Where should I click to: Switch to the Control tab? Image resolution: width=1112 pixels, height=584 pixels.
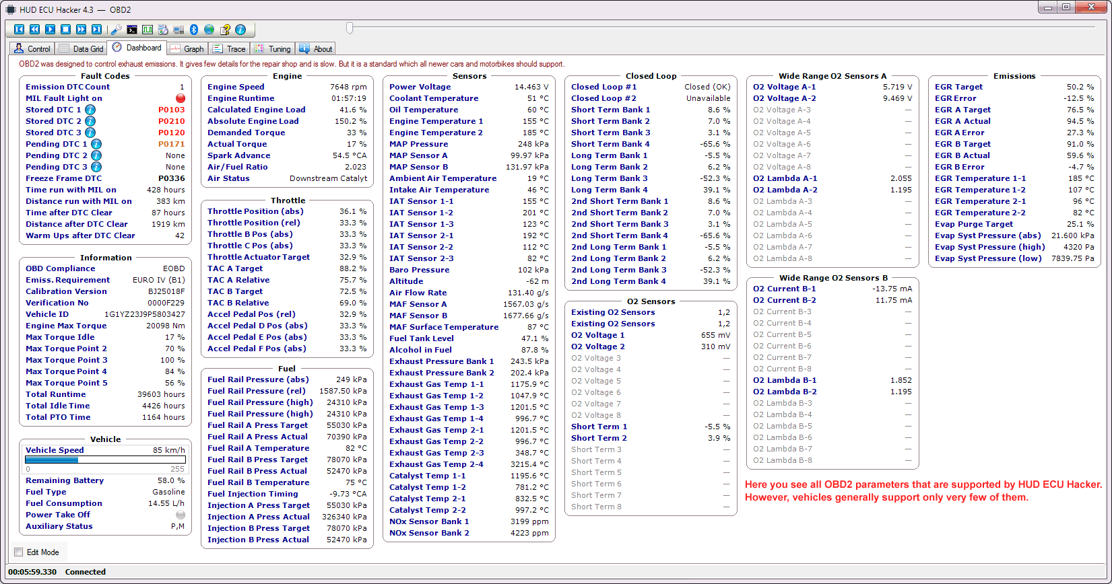(x=32, y=48)
